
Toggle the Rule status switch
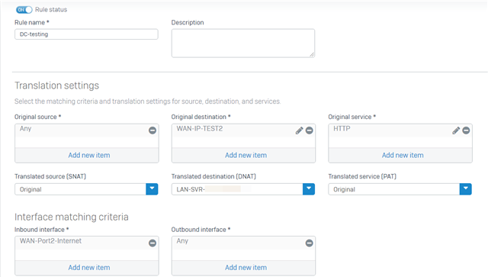[x=24, y=10]
